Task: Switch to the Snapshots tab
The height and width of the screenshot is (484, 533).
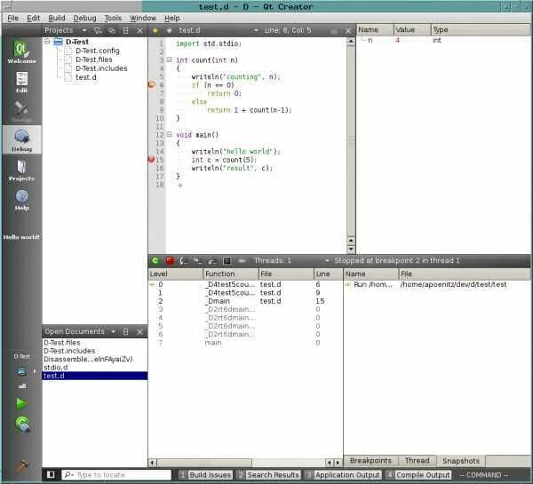Action: coord(460,461)
